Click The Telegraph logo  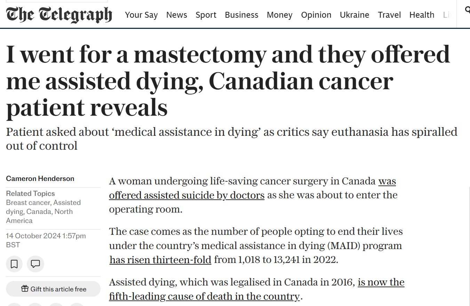coord(59,15)
